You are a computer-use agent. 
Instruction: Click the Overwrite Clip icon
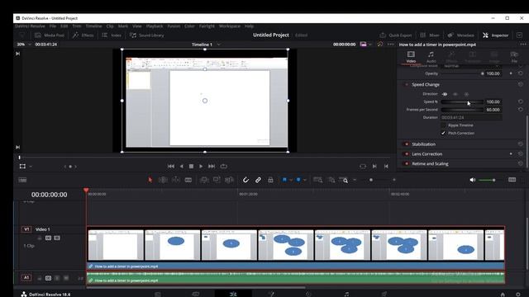click(x=217, y=180)
